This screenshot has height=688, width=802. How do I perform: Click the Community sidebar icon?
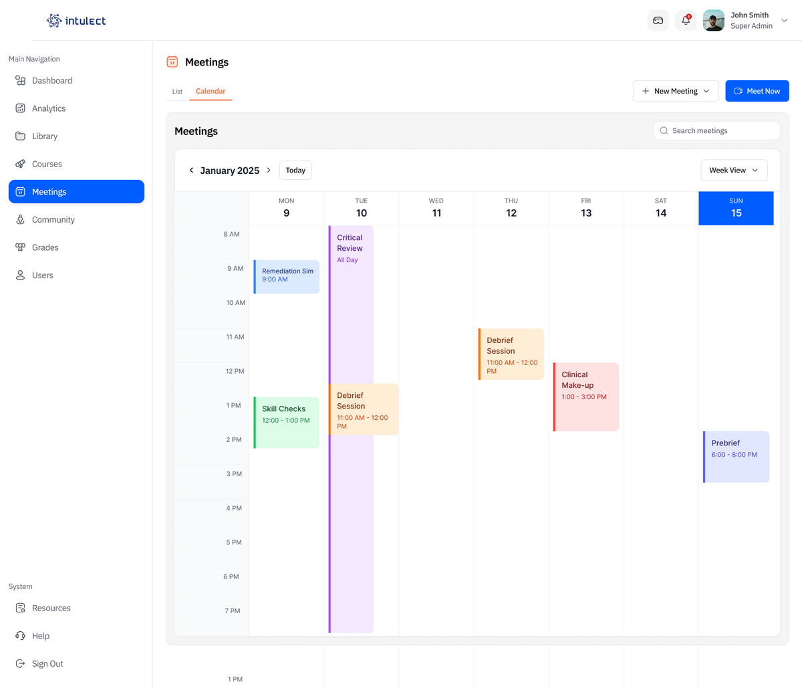click(x=21, y=219)
